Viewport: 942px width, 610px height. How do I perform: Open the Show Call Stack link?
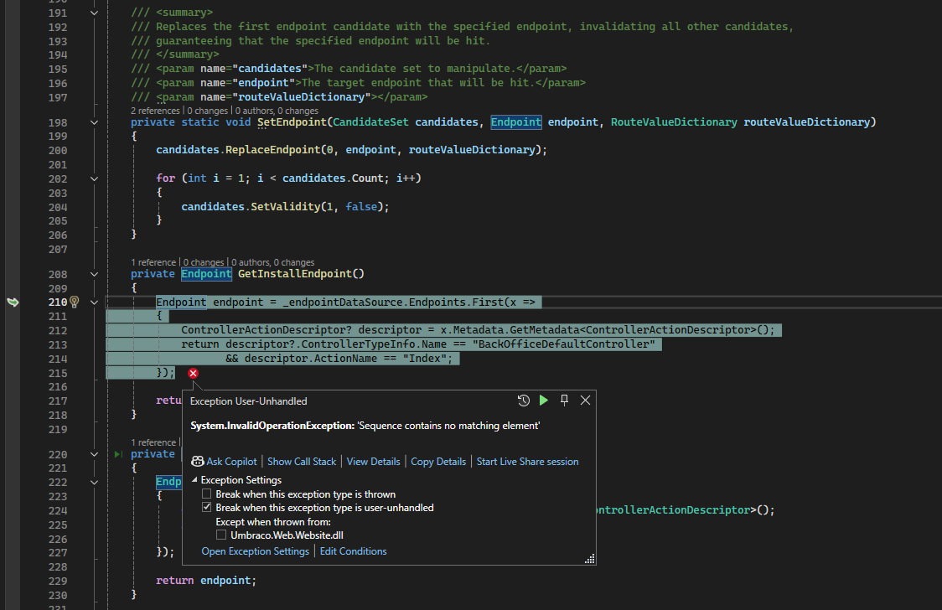coord(302,462)
